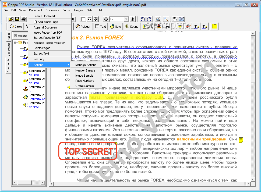Open the Forms menu
This screenshot has height=192, width=261.
point(66,10)
